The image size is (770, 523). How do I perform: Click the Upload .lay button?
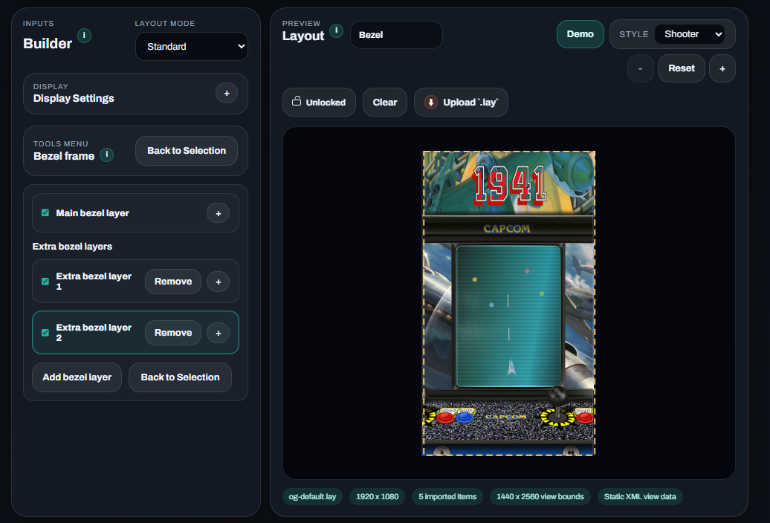pyautogui.click(x=461, y=102)
